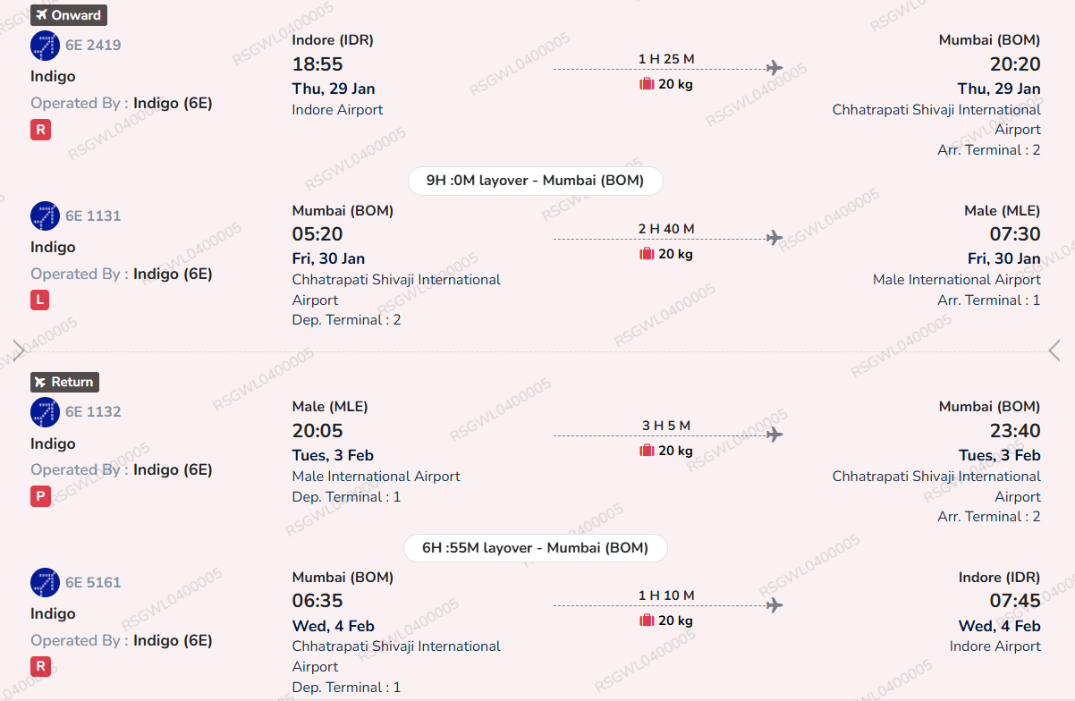Click the baggage icon on Indore–Mumbai 18:55 flight
The image size is (1075, 701).
point(647,84)
